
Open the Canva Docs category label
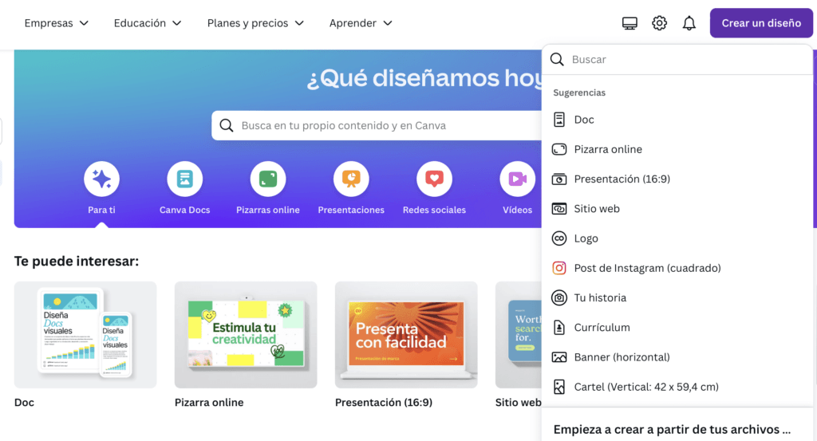coord(184,210)
